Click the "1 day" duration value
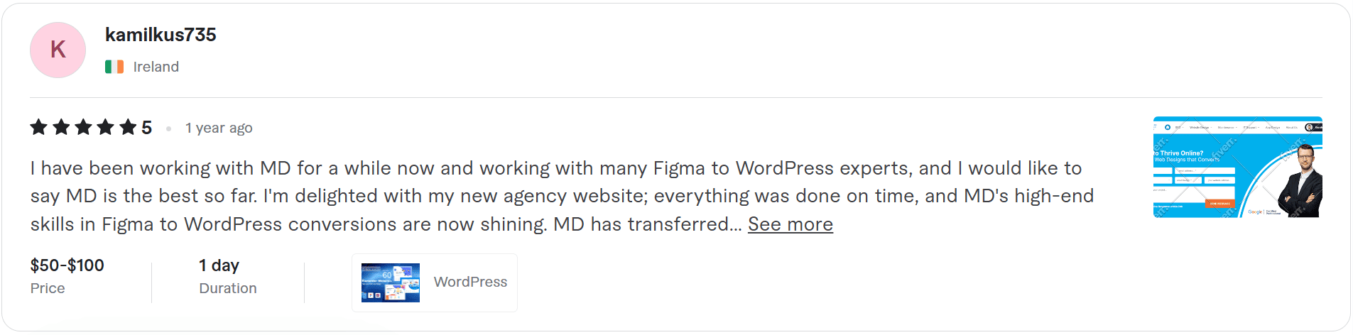This screenshot has width=1353, height=335. tap(219, 265)
